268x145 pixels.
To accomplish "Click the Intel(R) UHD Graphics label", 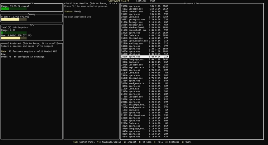I will pos(14,27).
